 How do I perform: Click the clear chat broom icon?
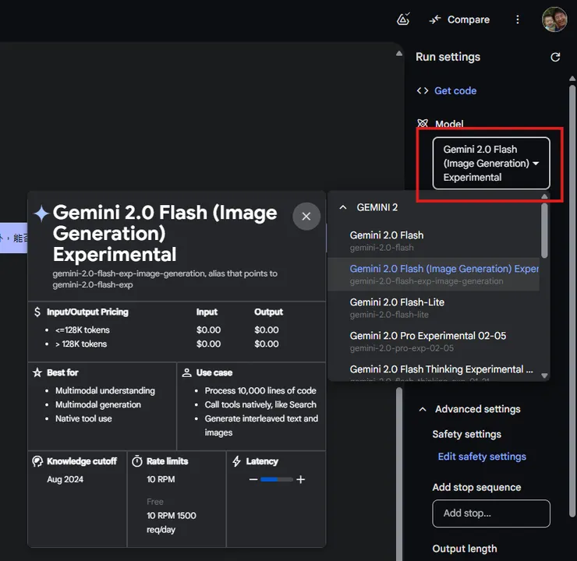coord(403,19)
